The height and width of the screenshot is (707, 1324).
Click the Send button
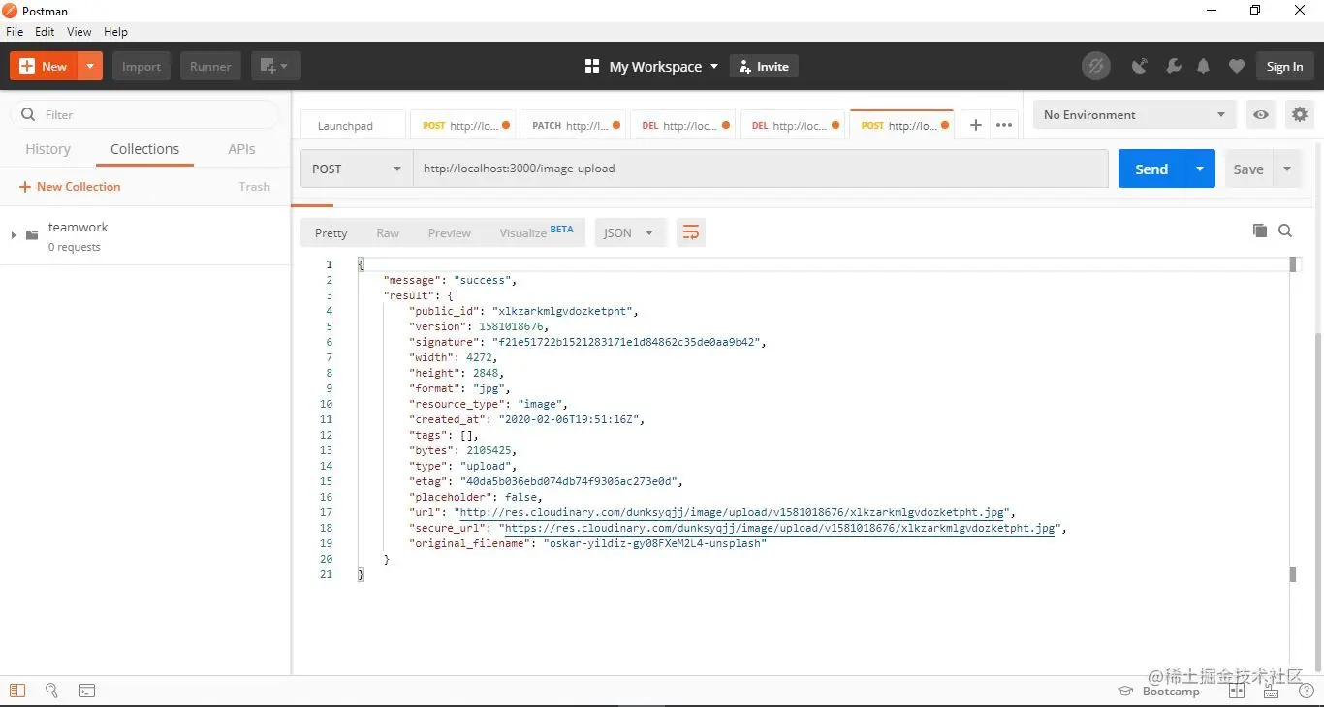(1151, 169)
